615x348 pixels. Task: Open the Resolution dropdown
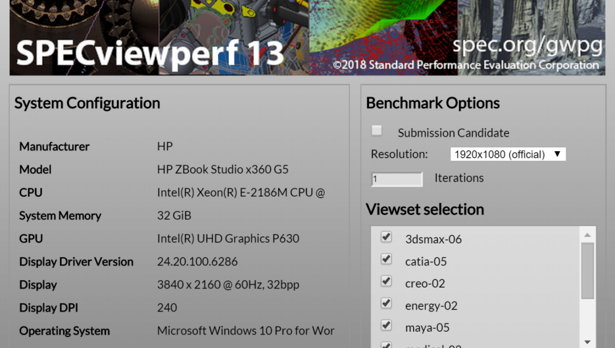(508, 154)
